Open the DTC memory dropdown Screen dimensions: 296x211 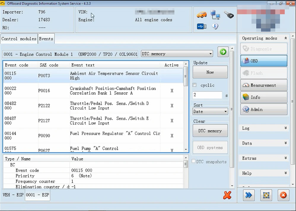pos(177,54)
